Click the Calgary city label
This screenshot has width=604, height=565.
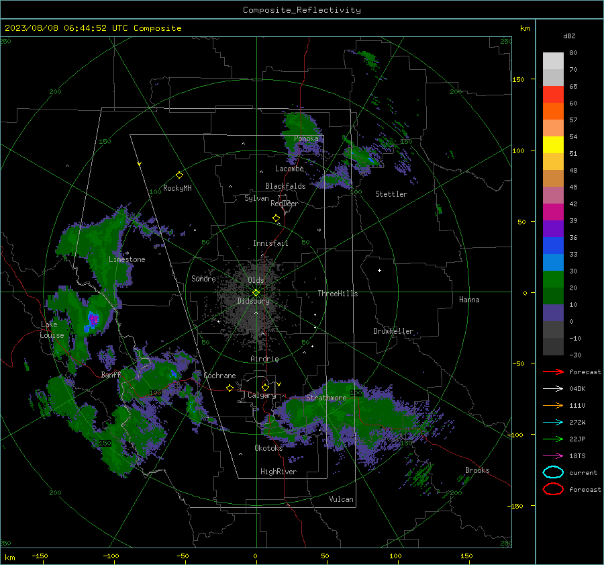(x=262, y=395)
